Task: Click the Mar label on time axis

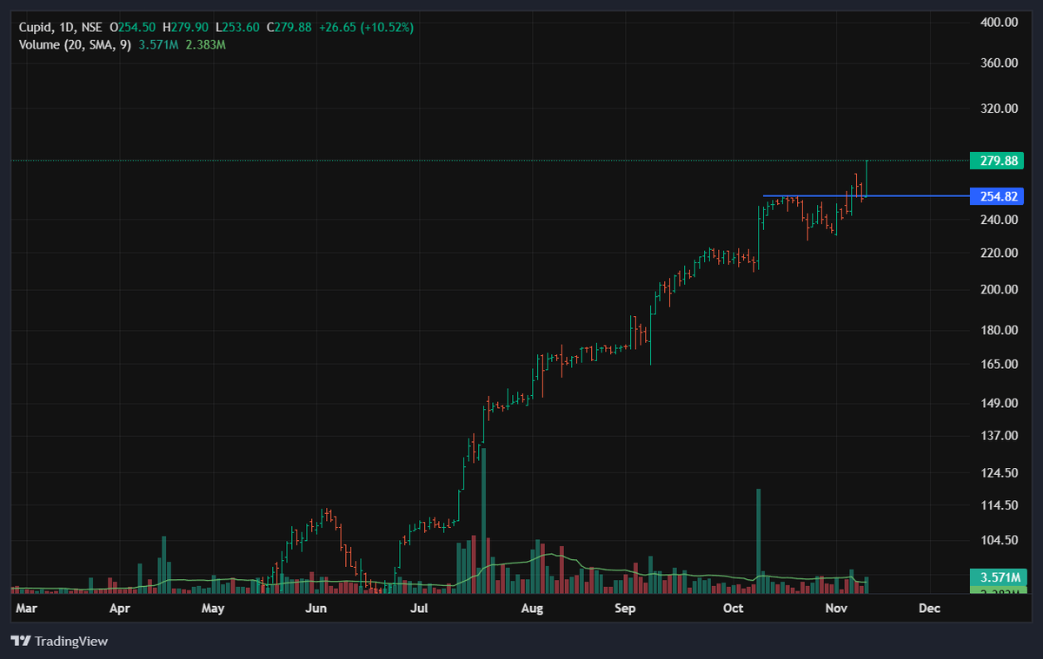Action: (x=26, y=610)
